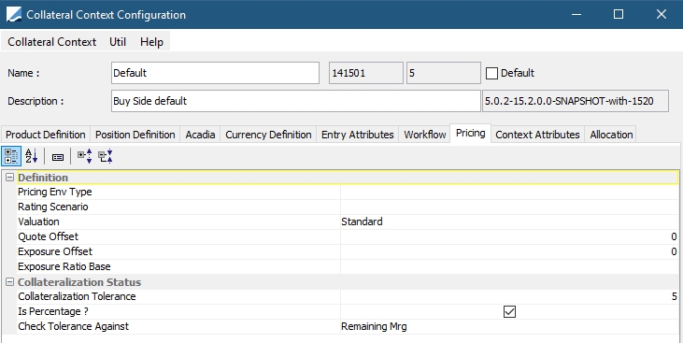
Task: Click the version field showing 5
Action: (444, 73)
